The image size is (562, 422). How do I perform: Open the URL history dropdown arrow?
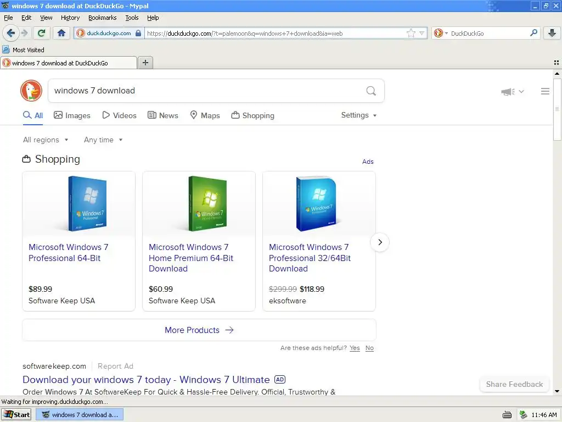[421, 34]
